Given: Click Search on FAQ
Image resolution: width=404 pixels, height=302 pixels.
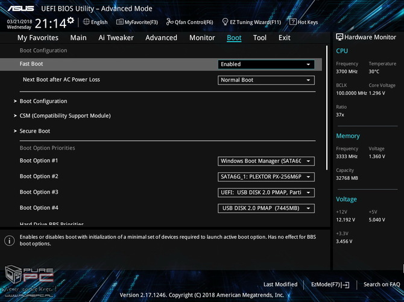Looking at the screenshot, I should [x=382, y=285].
